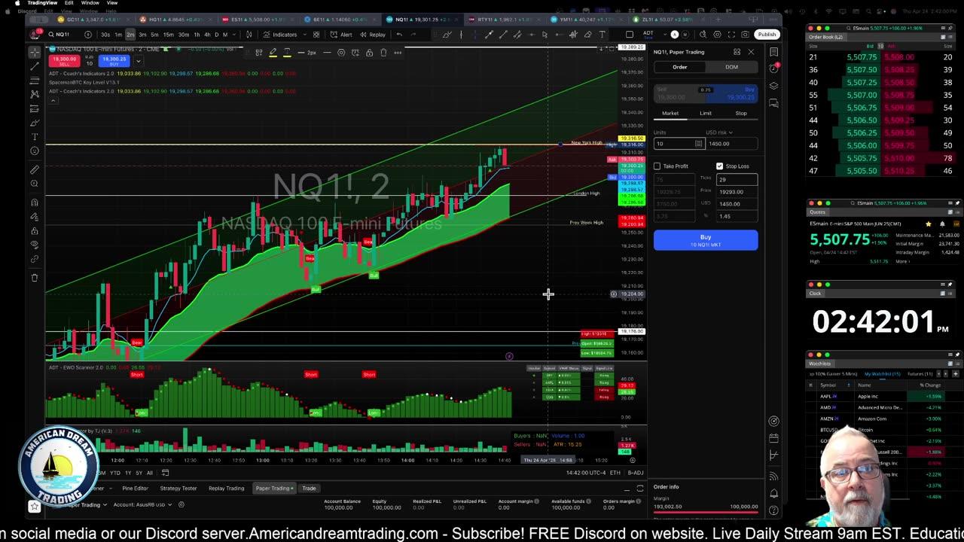Select the trend line drawing tool
Screen dimensions: 964x542
tap(35, 66)
